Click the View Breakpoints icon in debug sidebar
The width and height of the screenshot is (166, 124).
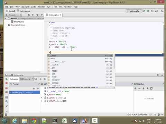7,88
